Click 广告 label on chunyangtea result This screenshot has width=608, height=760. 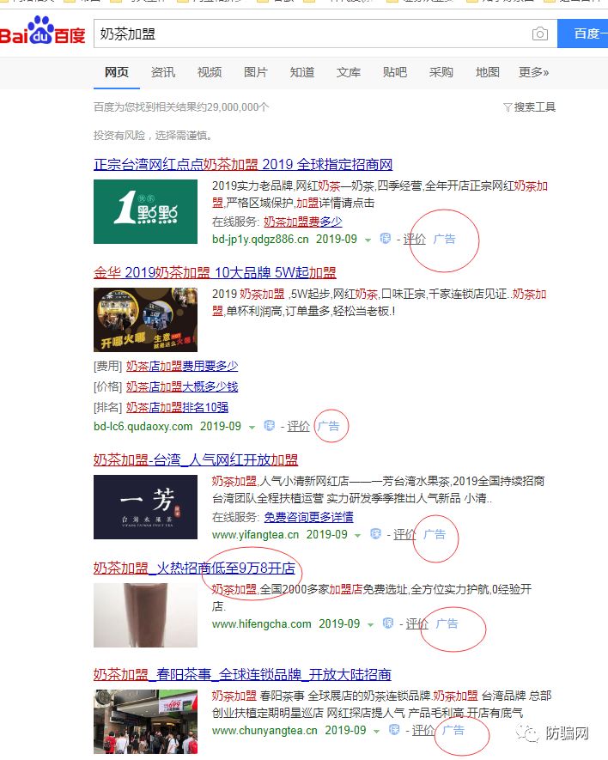pos(453,730)
